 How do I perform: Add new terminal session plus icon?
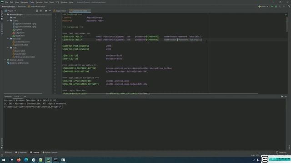tap(25, 96)
